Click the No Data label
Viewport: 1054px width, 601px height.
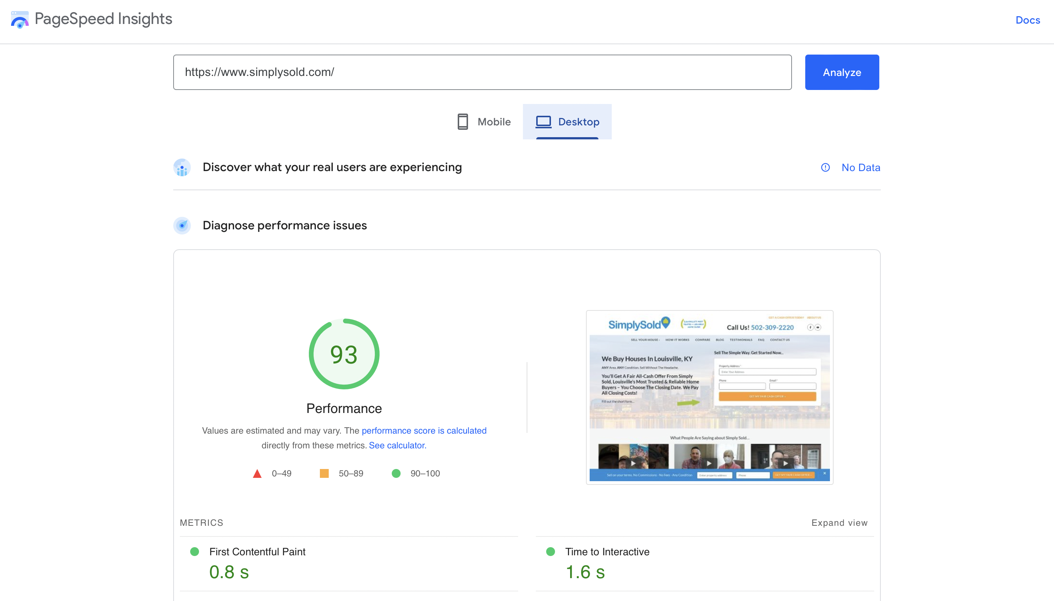[861, 168]
